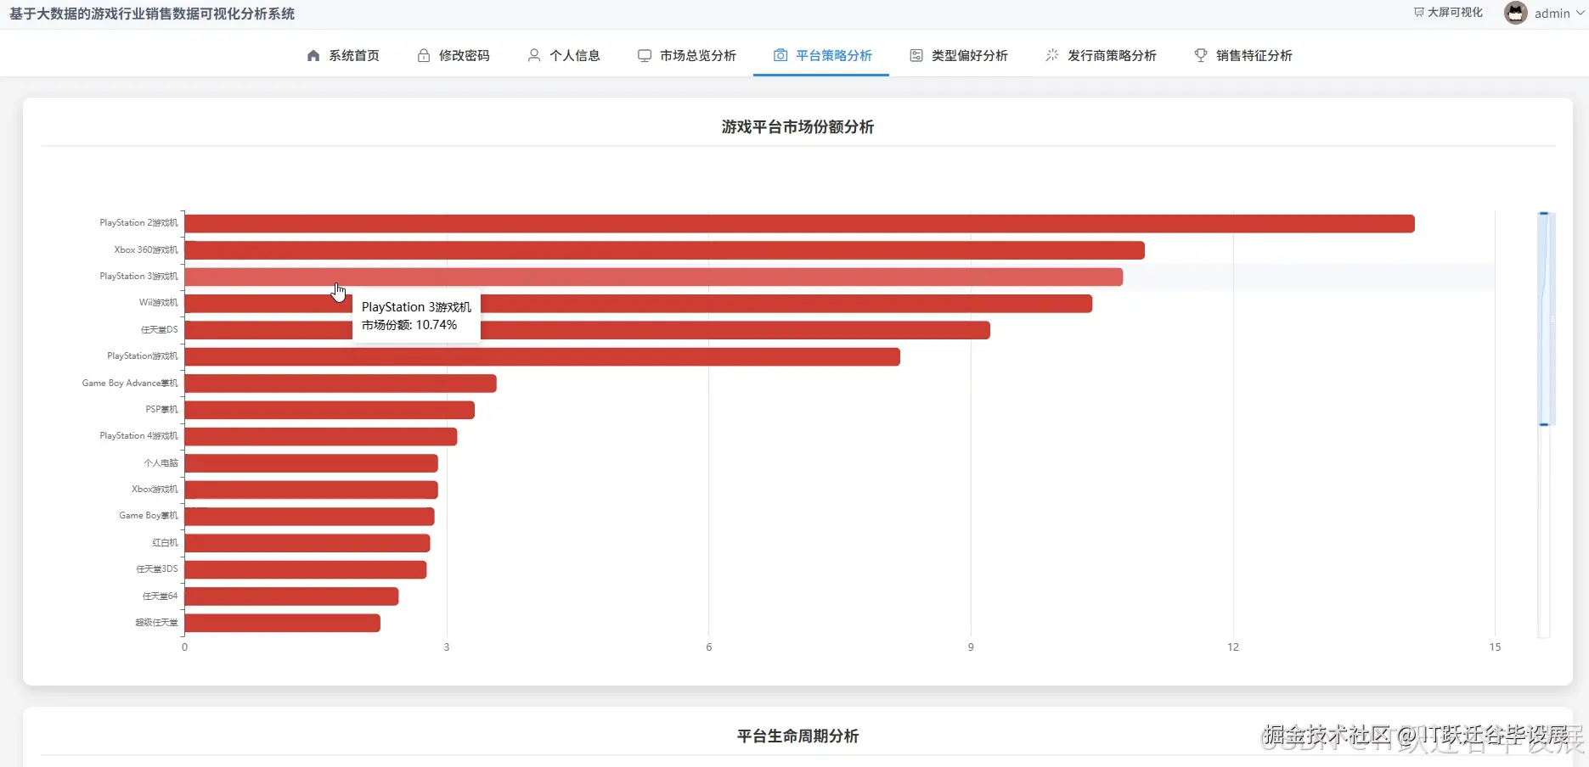
Task: Click the 红白机 axis label
Action: click(x=166, y=543)
